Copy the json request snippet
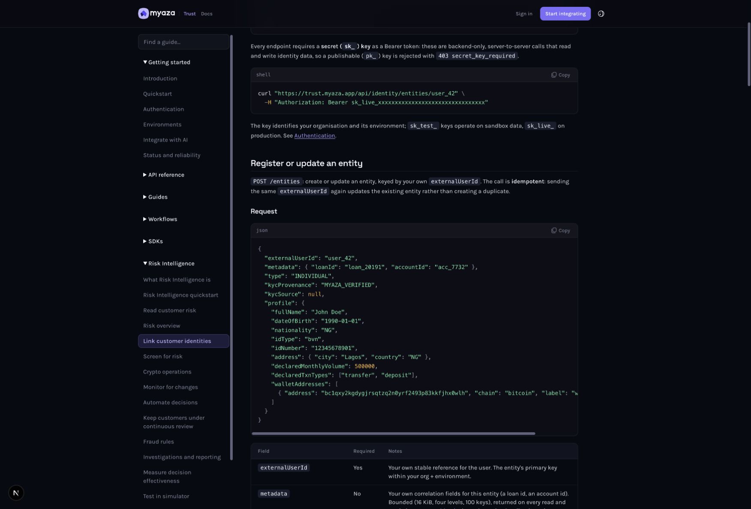Image resolution: width=751 pixels, height=509 pixels. (560, 231)
